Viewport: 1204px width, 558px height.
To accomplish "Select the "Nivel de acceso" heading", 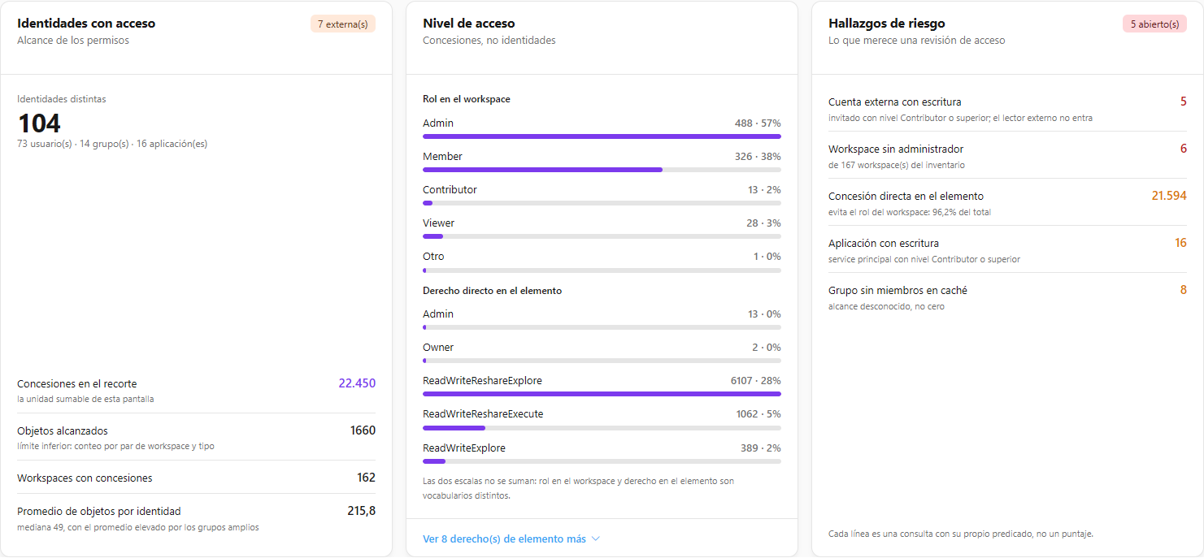I will (469, 24).
